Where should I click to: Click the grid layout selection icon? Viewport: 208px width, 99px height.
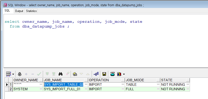click(9, 74)
